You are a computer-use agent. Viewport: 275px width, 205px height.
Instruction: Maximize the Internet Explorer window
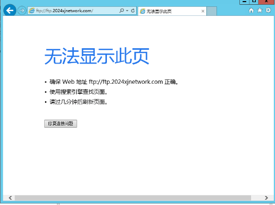254,2
